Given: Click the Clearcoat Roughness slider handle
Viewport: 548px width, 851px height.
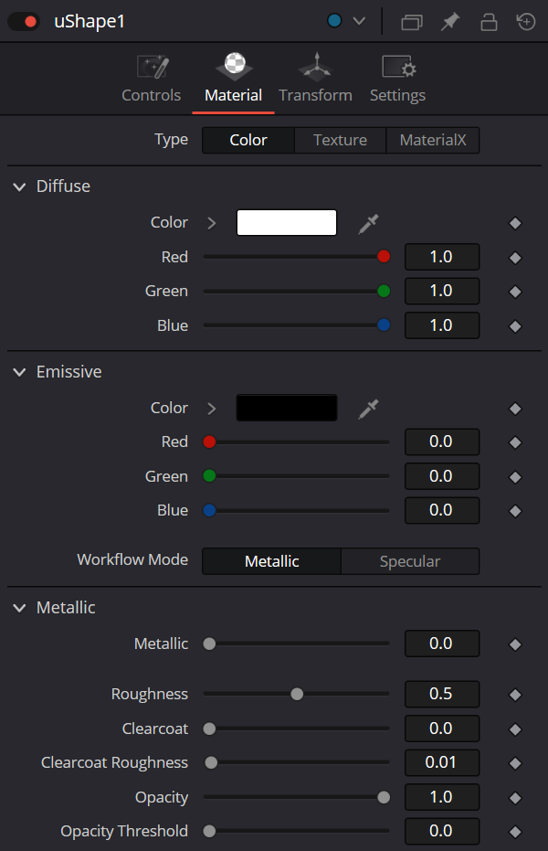Looking at the screenshot, I should [211, 762].
